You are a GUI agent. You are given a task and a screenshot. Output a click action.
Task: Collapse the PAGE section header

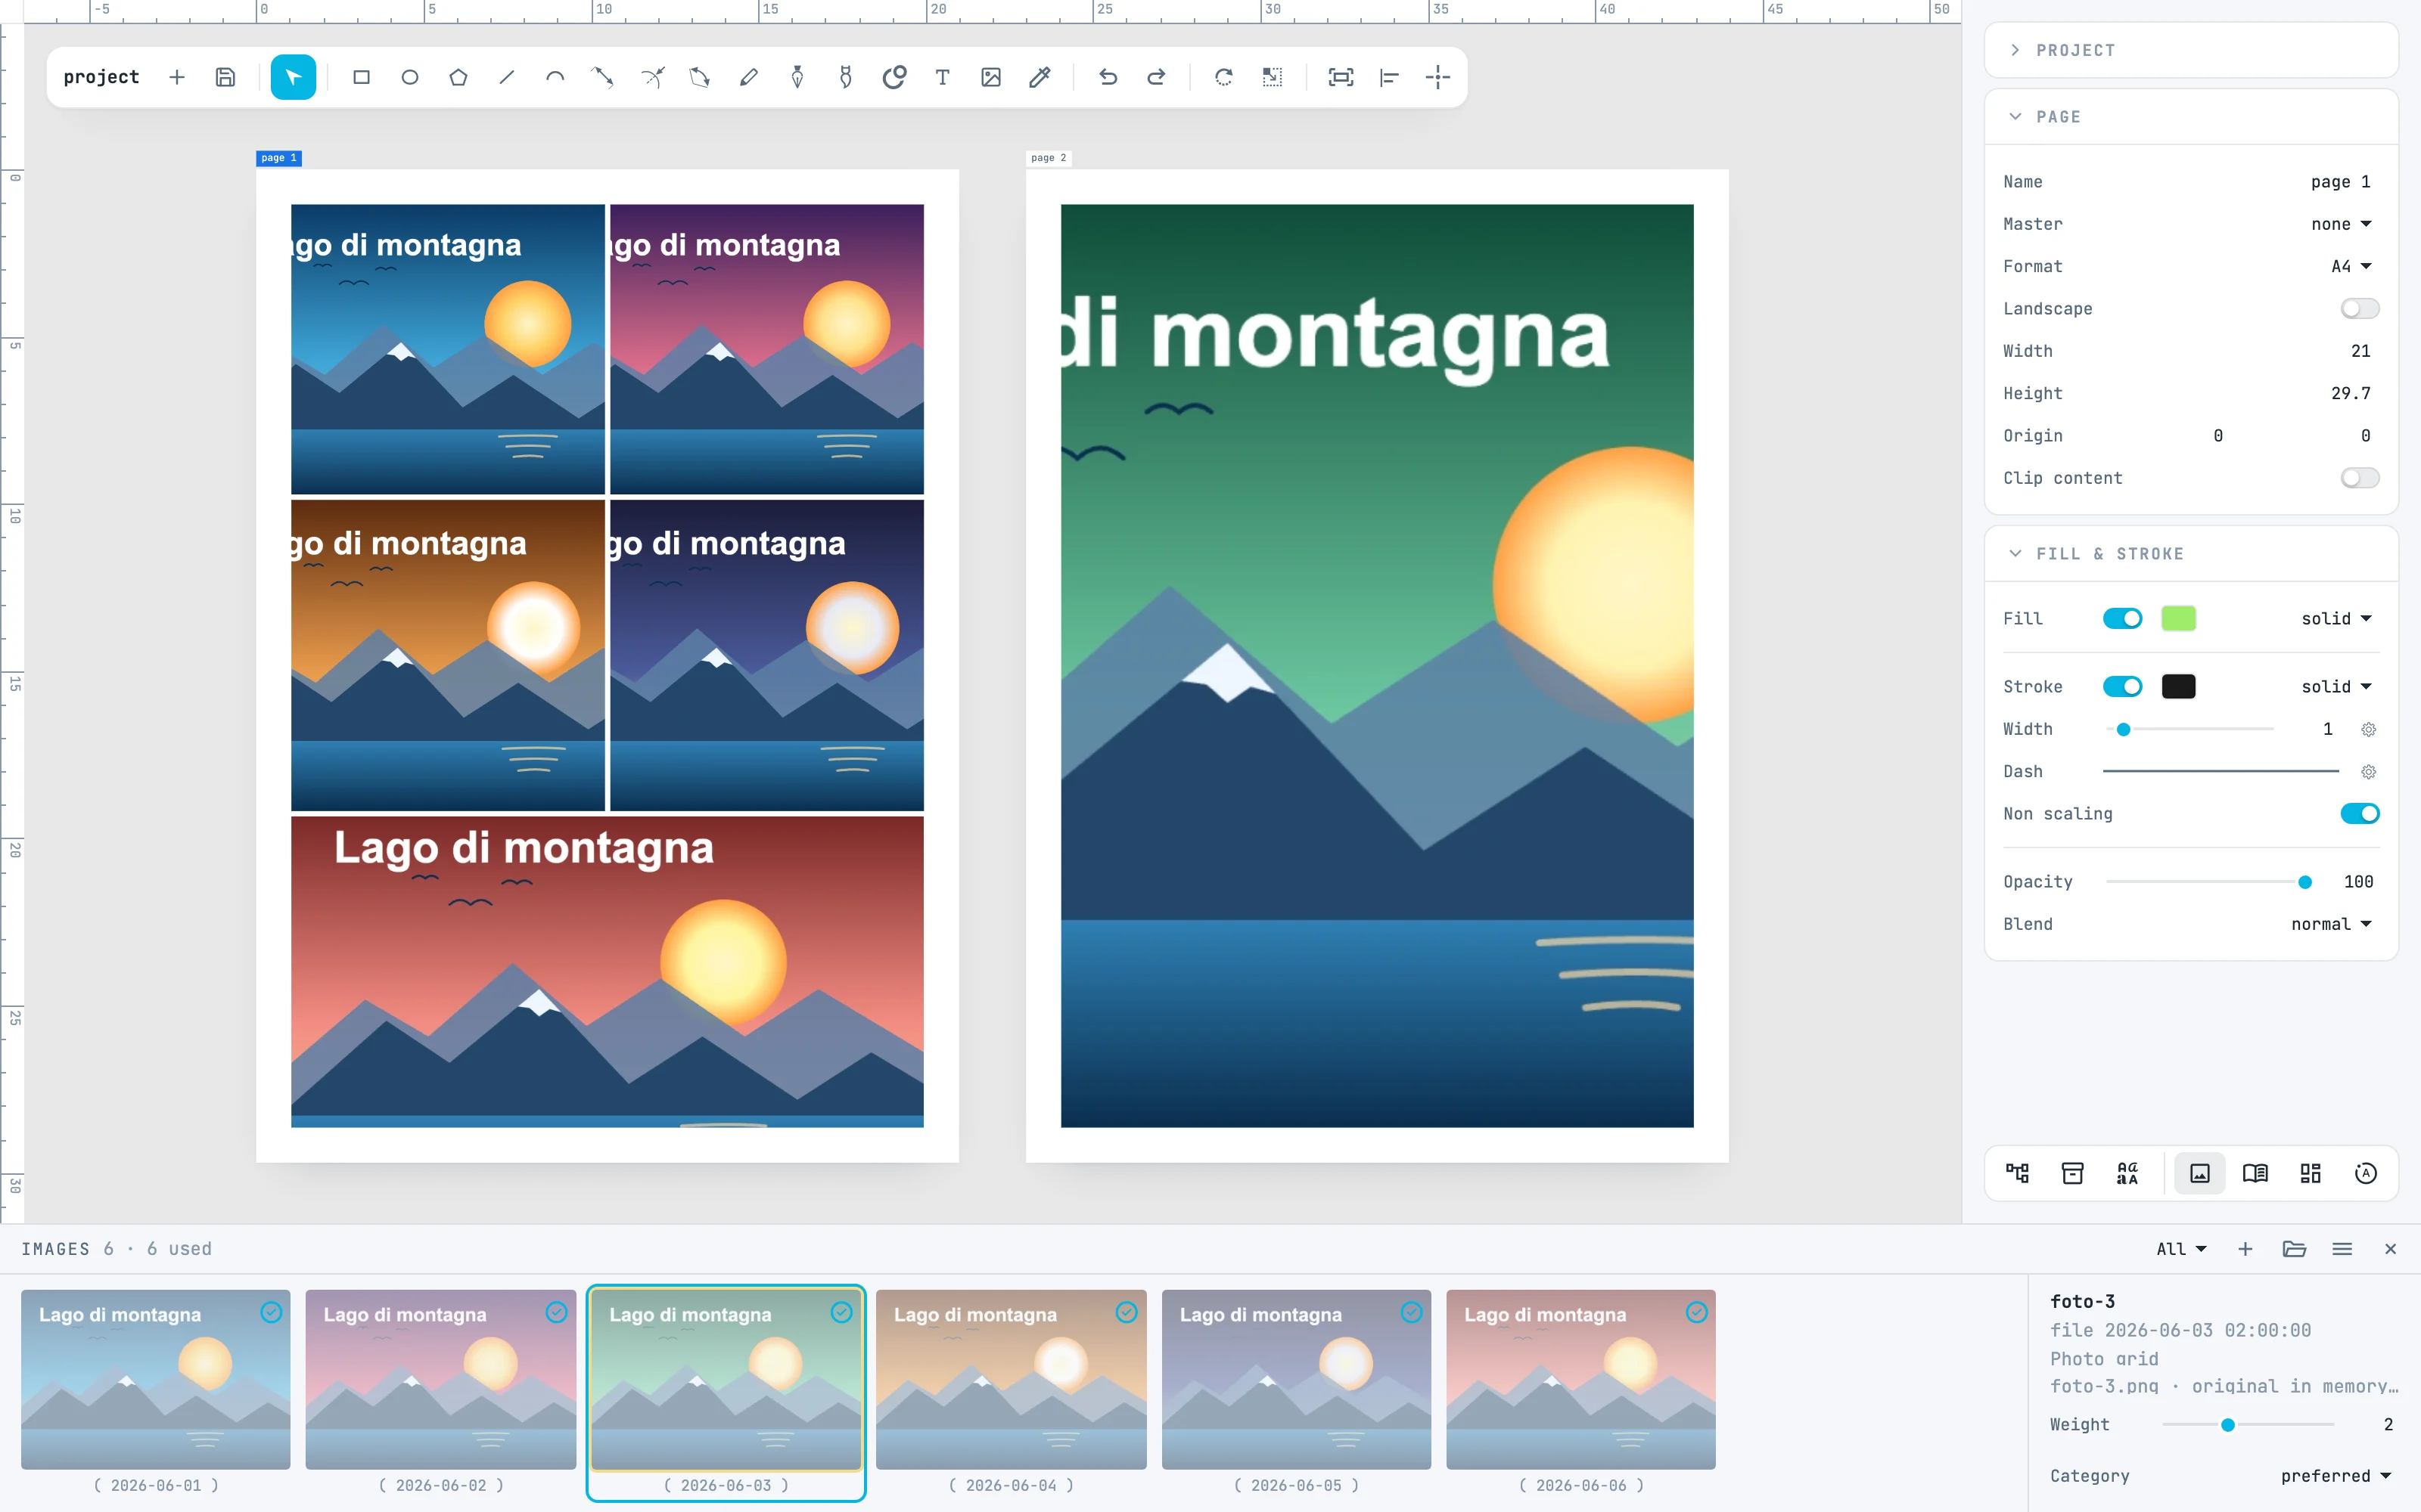2191,117
